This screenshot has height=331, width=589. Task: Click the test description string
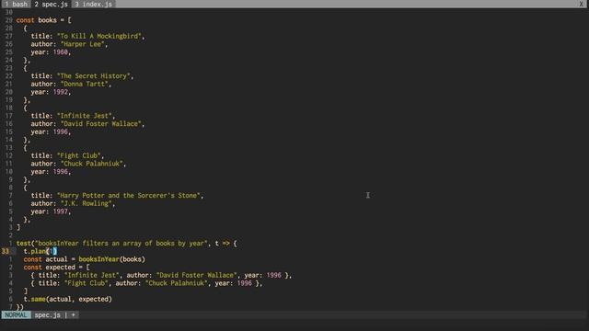point(121,243)
